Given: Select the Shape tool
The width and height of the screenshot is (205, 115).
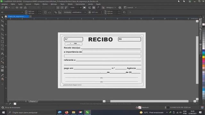Looking at the screenshot, I should (2, 21).
